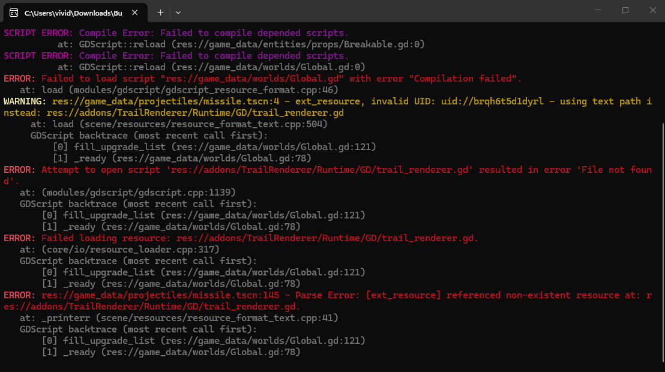665x372 pixels.
Task: Minimize the terminal window
Action: [x=598, y=10]
